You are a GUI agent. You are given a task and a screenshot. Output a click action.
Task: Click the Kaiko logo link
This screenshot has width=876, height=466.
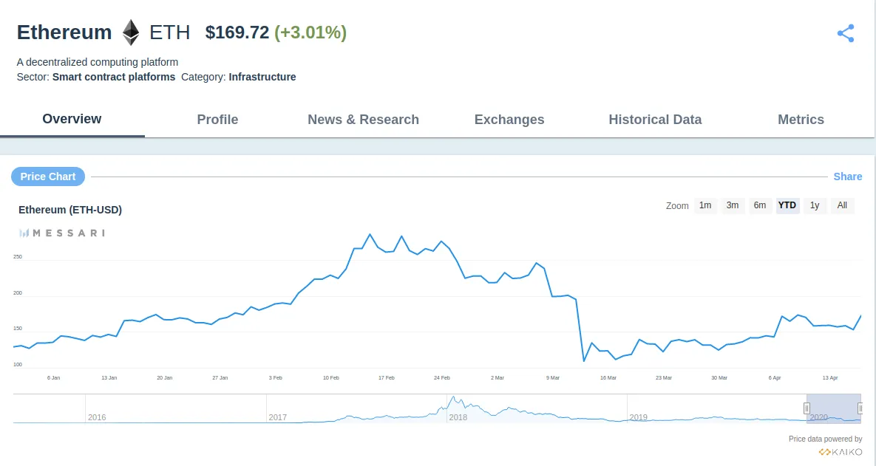(x=841, y=452)
